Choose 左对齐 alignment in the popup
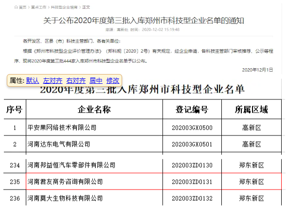 click(53, 80)
